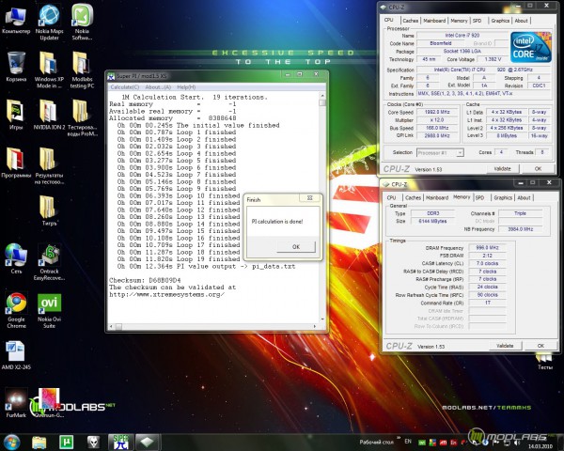This screenshot has width=564, height=451.
Task: Launch Ontrack EasyRecovery shortcut
Action: coord(49,262)
